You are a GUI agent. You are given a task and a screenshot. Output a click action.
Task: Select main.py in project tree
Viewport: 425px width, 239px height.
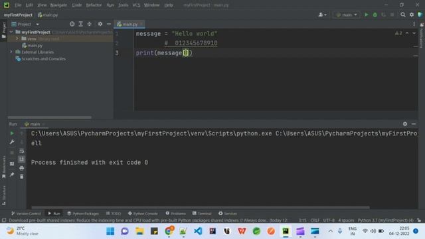(x=33, y=46)
